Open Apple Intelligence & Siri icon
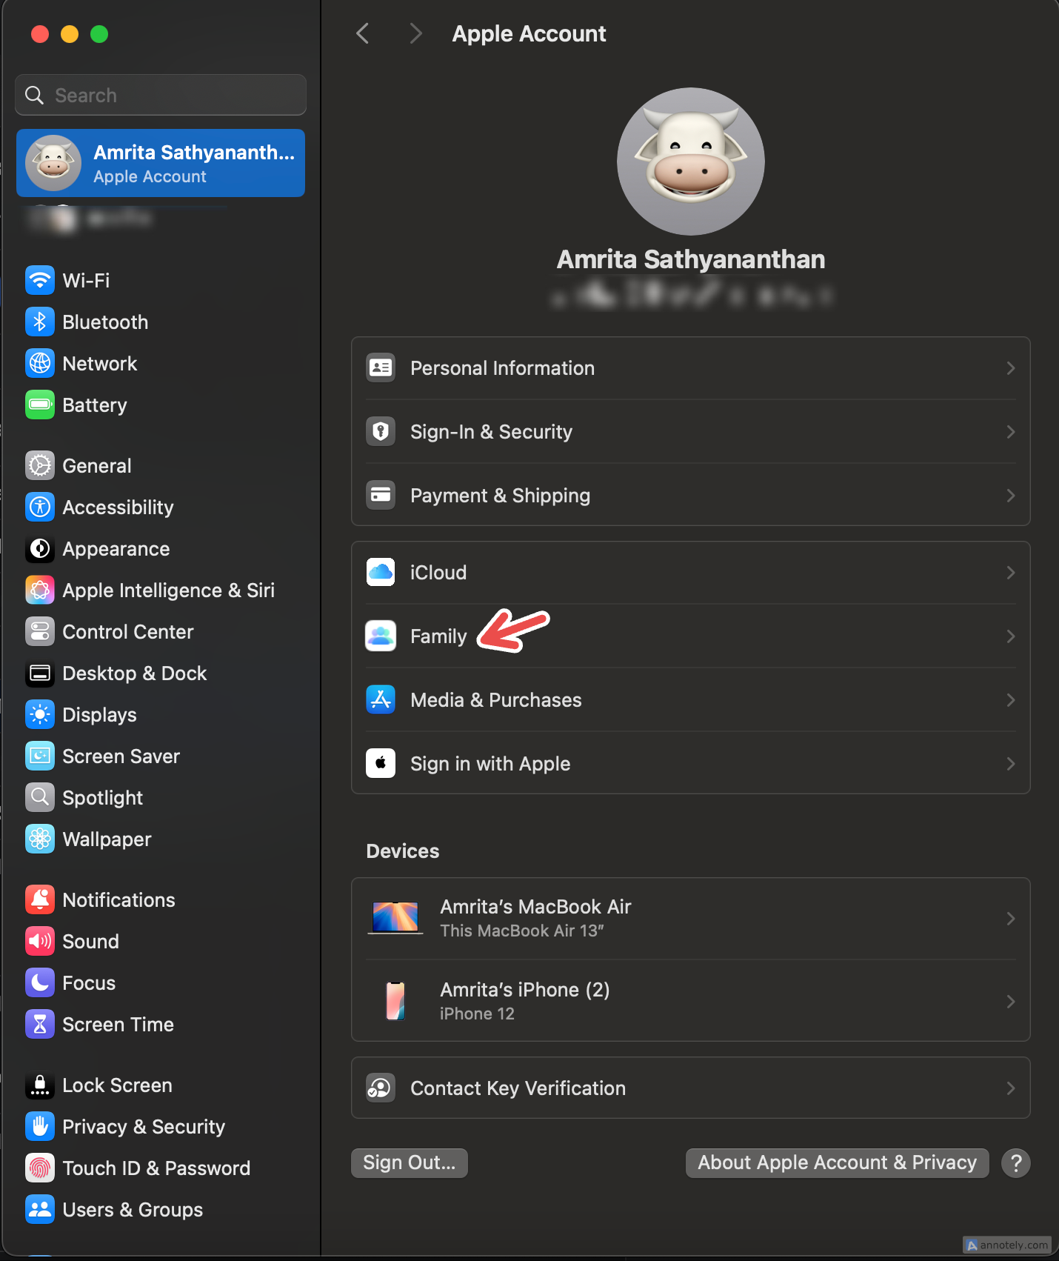The image size is (1059, 1261). pyautogui.click(x=40, y=590)
